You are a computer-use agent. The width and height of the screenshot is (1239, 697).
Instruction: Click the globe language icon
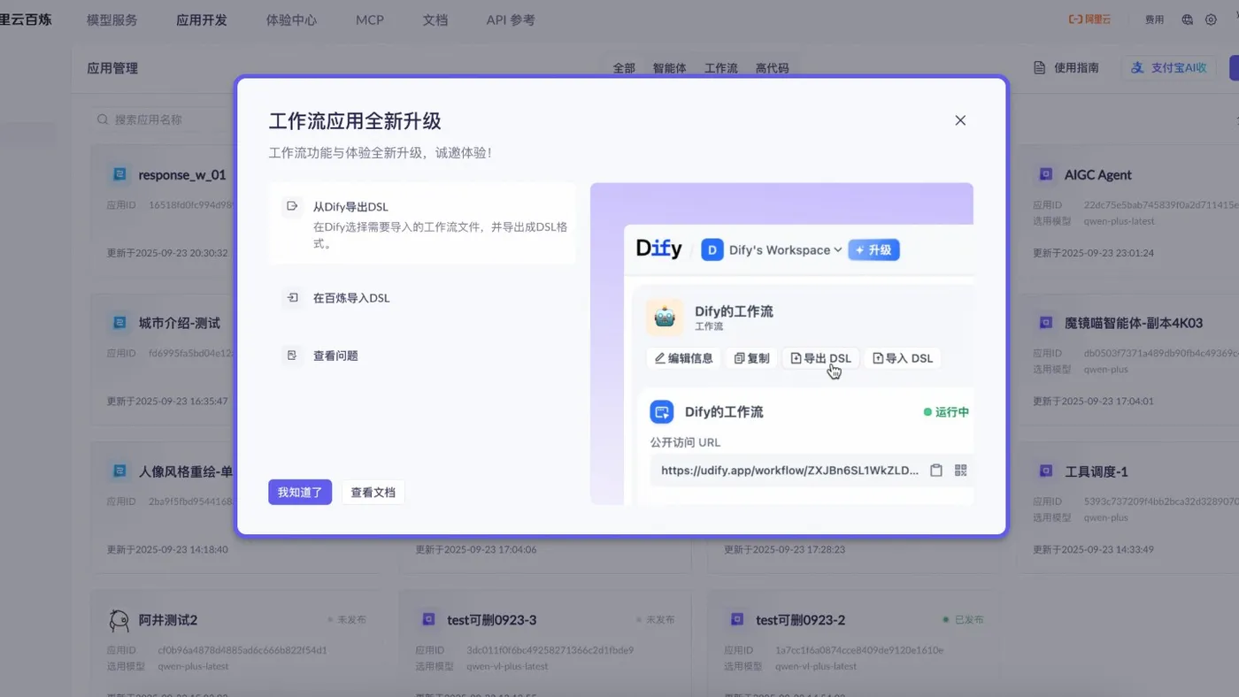(x=1188, y=19)
